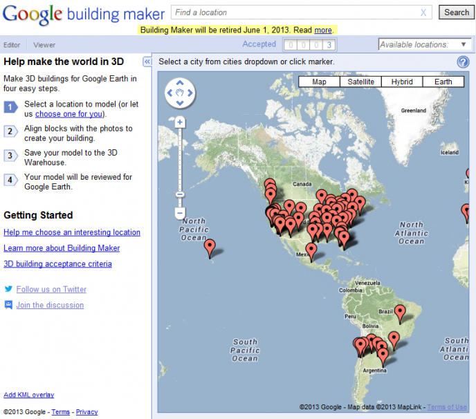476x419 pixels.
Task: Open help via the blue question mark icon
Action: pos(463,62)
